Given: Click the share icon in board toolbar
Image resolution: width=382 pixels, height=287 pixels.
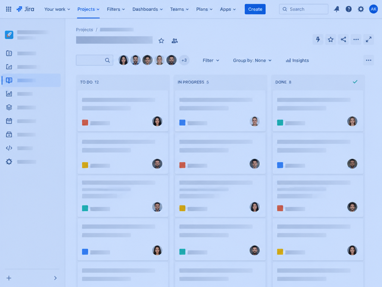Looking at the screenshot, I should tap(343, 40).
